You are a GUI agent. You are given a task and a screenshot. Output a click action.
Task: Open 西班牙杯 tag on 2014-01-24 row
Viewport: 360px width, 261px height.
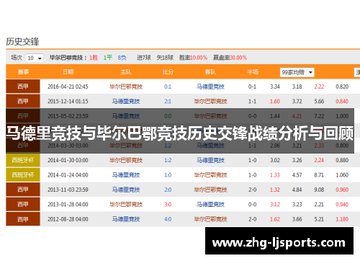pos(23,174)
